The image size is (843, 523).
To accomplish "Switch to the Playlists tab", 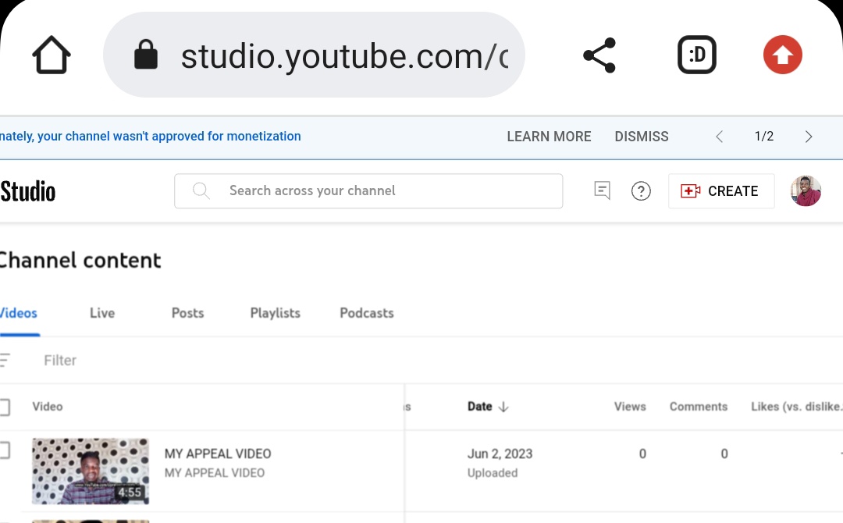I will (276, 313).
